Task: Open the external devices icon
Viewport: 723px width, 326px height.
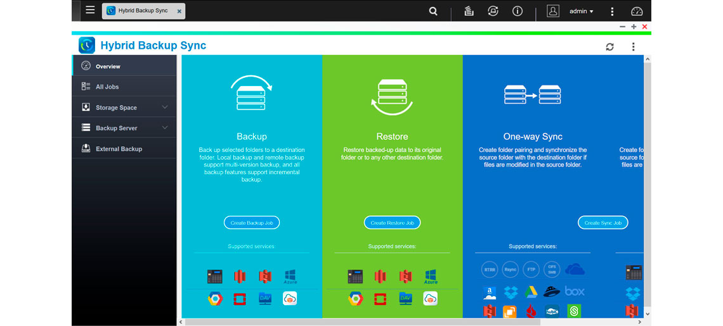Action: [493, 11]
